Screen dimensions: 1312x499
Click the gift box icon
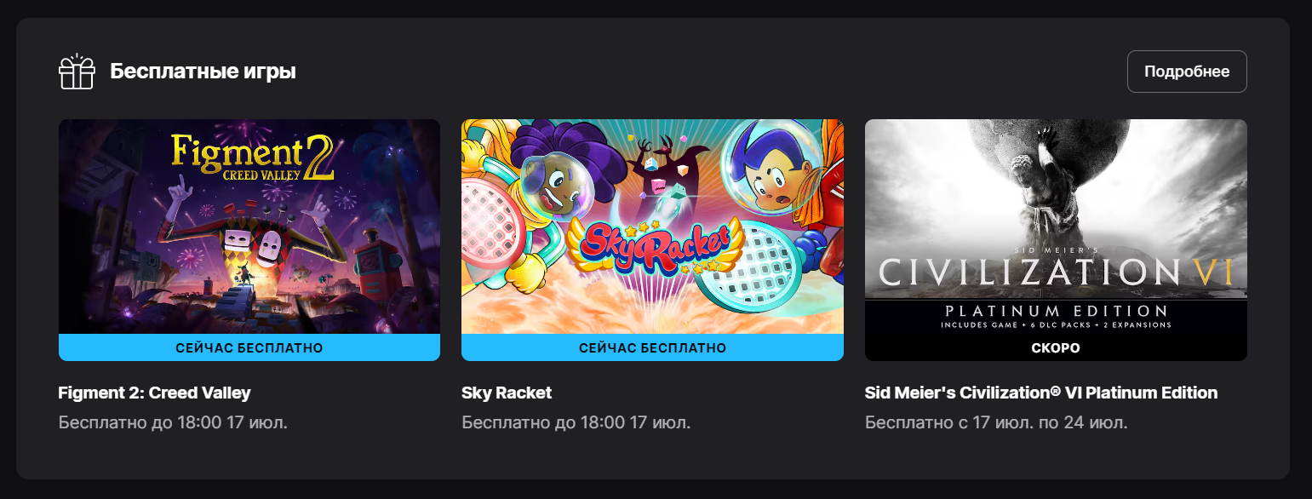(77, 72)
